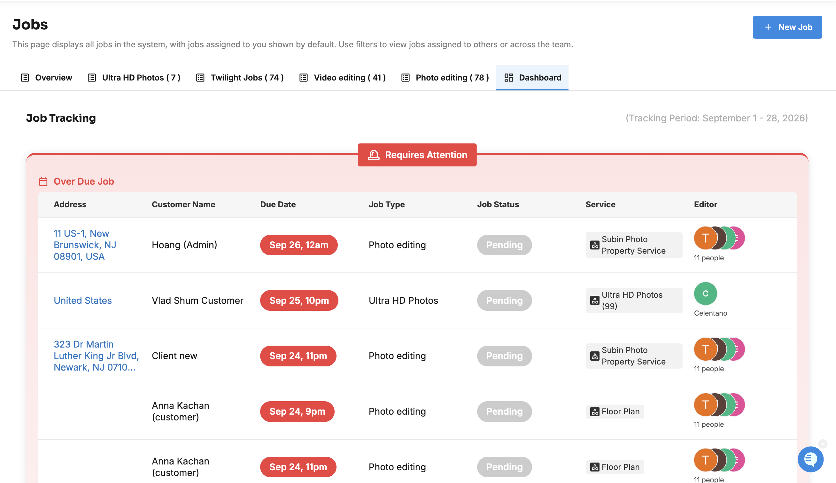Open the United States address link
This screenshot has width=836, height=483.
pyautogui.click(x=82, y=300)
